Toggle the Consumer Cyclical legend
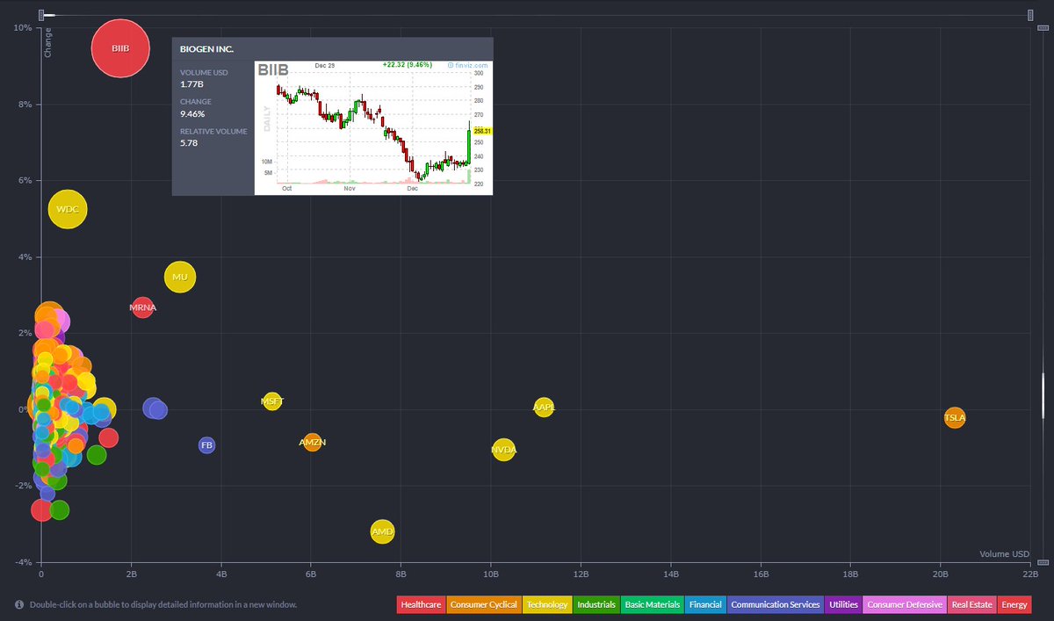The width and height of the screenshot is (1054, 621). pos(483,604)
